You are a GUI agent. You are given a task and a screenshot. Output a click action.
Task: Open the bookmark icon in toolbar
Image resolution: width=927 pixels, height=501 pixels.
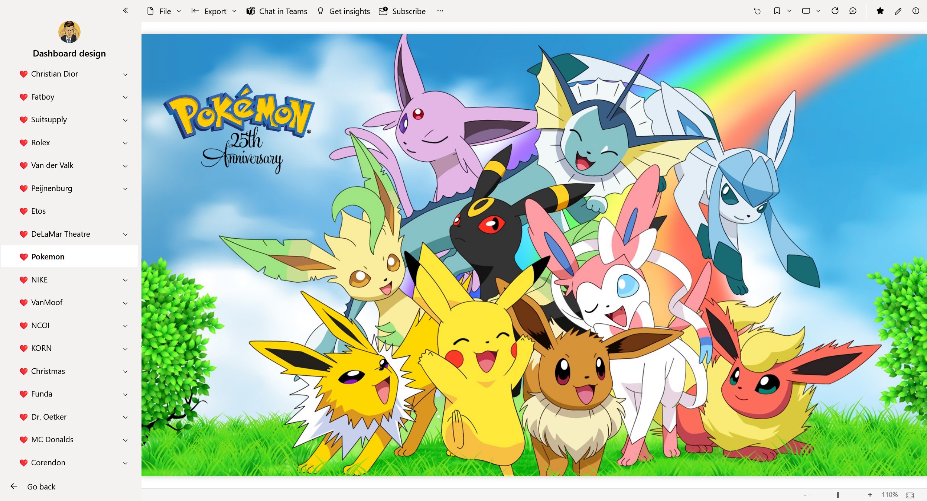tap(777, 11)
